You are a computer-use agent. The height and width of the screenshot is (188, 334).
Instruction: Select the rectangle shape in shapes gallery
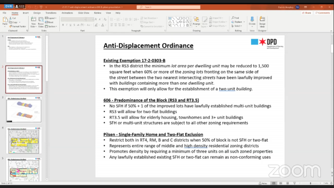180,18
